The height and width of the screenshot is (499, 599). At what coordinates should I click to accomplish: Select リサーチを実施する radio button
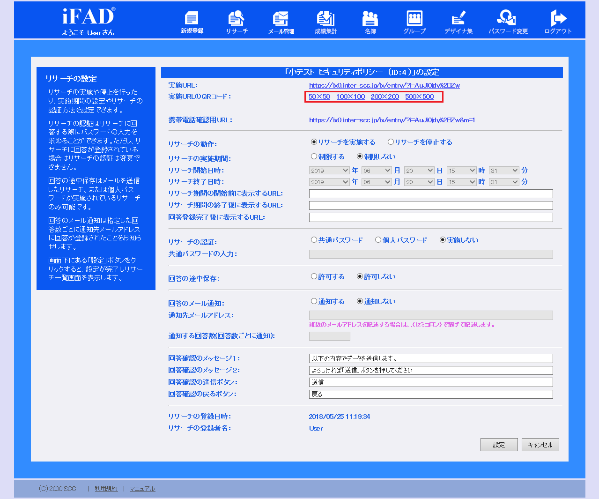(x=314, y=142)
